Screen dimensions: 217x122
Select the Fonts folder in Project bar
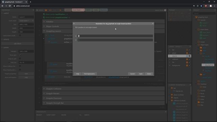[x=201, y=99]
